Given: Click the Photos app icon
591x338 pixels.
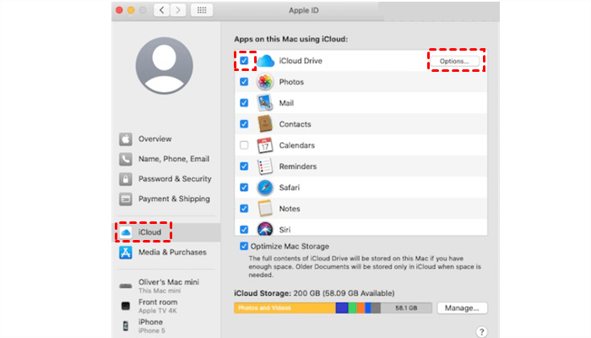Looking at the screenshot, I should [265, 82].
